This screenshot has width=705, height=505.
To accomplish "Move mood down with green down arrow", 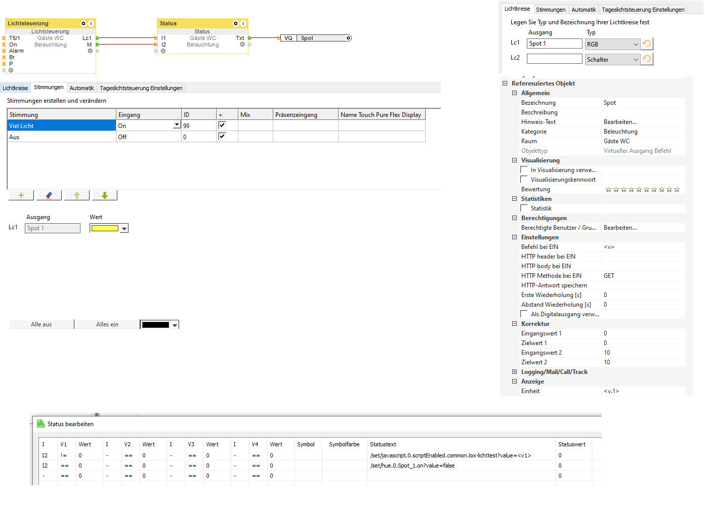I will point(105,195).
